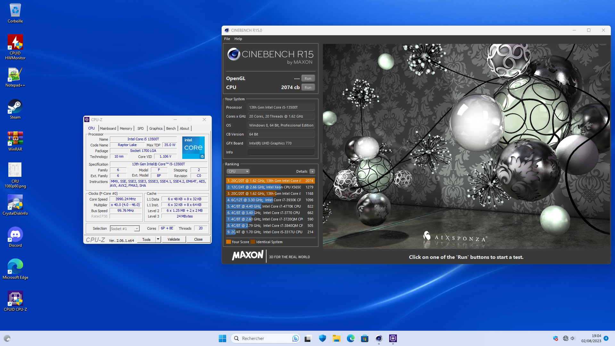Screen dimensions: 615x346
Task: Click the OS field in Cinebench
Action: click(281, 125)
